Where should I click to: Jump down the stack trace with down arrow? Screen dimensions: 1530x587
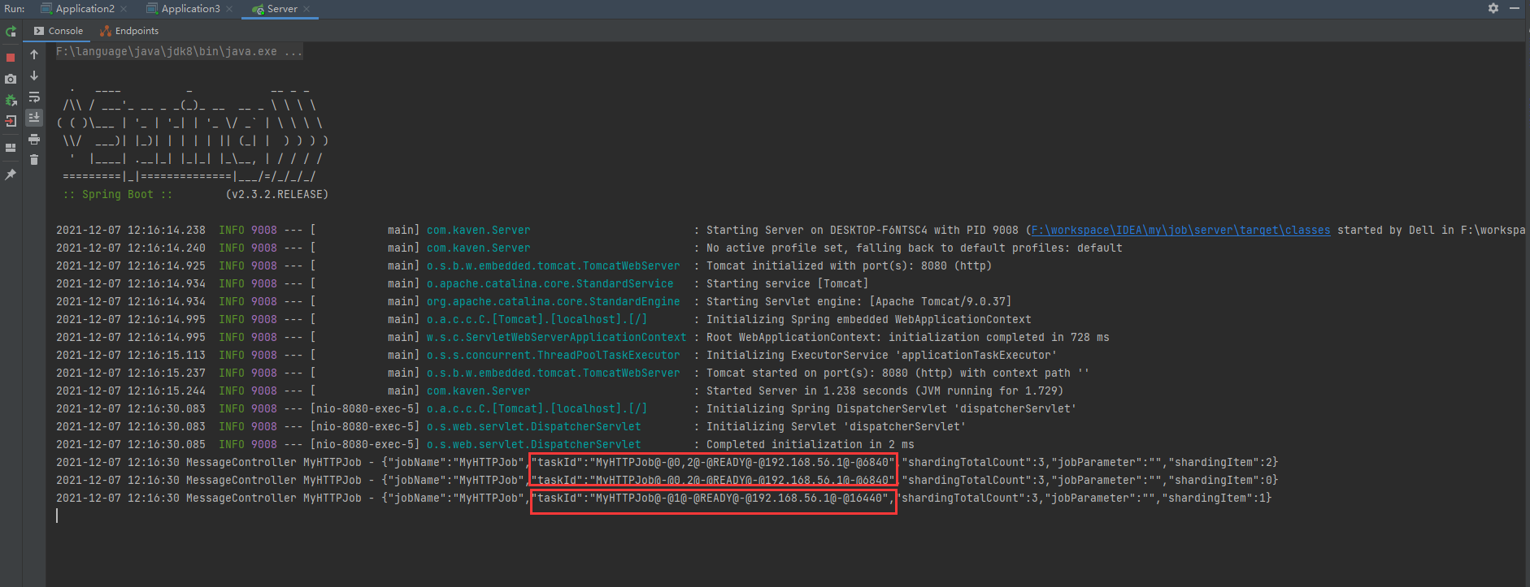(34, 76)
